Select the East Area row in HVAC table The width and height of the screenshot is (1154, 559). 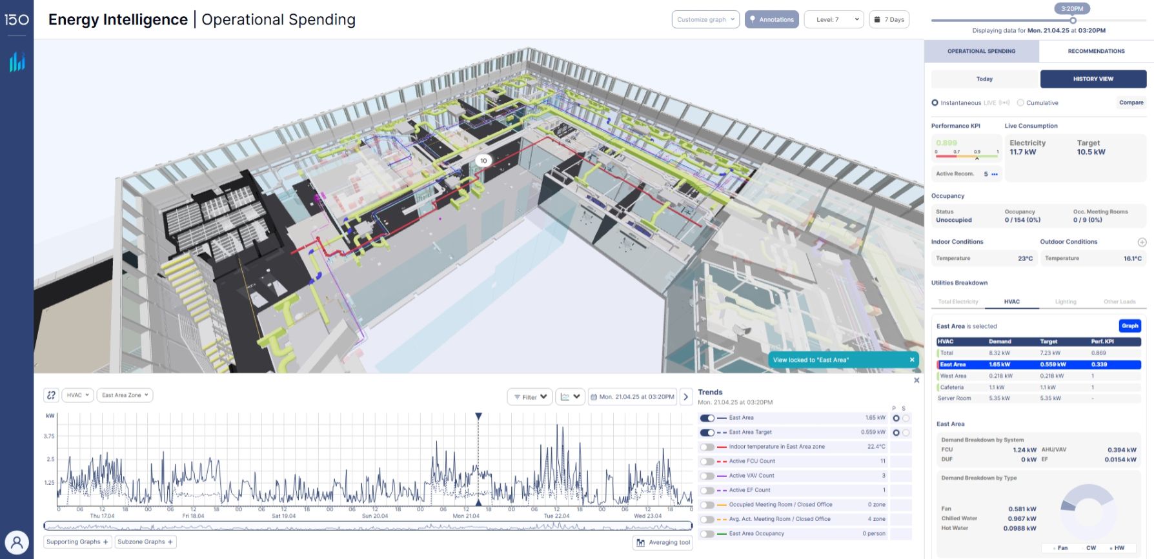[1039, 364]
